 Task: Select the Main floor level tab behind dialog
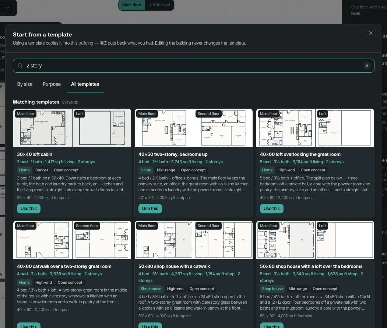tap(132, 5)
